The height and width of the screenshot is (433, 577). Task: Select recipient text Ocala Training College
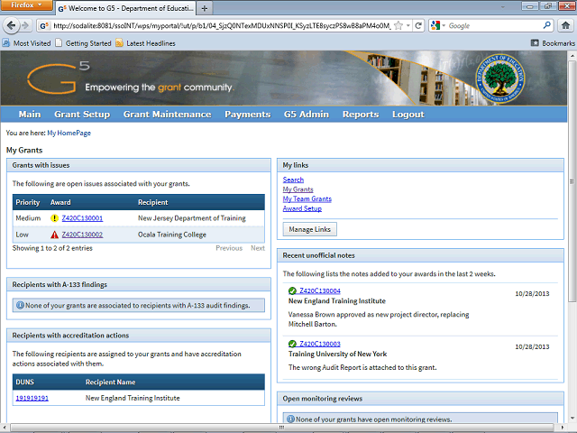pyautogui.click(x=172, y=235)
